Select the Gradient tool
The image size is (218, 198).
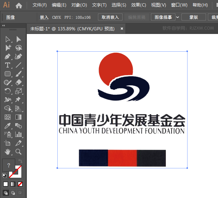pos(18,117)
